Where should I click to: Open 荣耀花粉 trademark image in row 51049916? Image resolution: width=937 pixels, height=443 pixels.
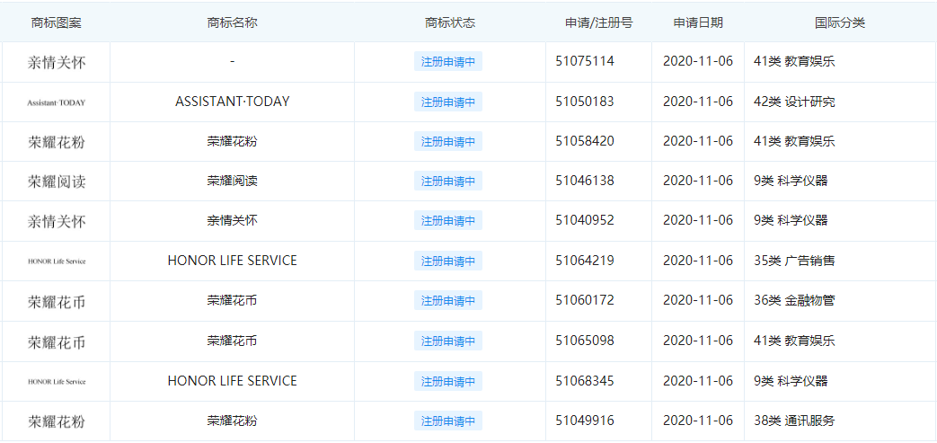(57, 421)
